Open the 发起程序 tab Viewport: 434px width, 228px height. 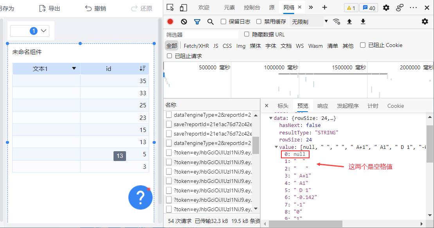point(348,106)
